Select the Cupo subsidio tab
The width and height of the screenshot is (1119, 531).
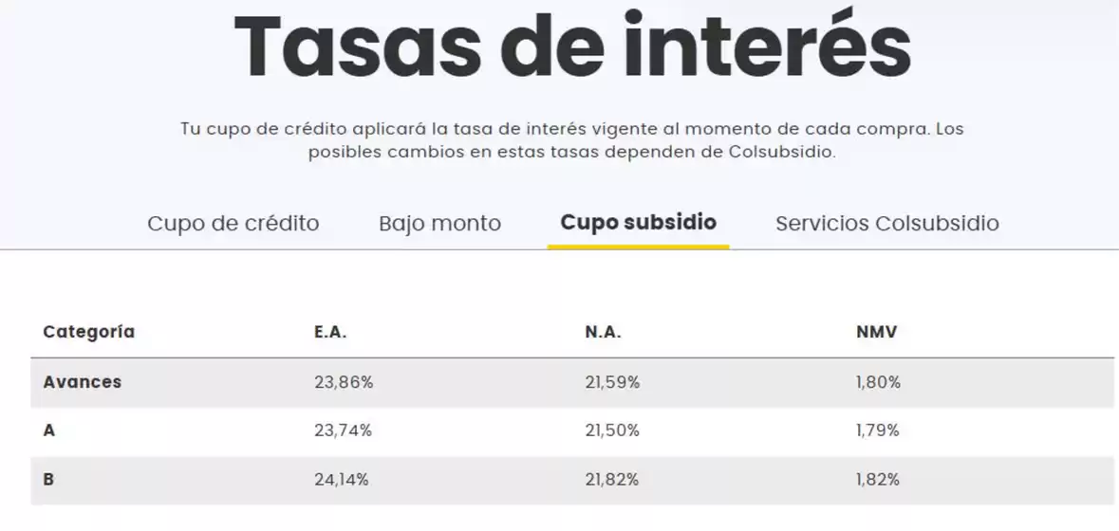tap(638, 222)
